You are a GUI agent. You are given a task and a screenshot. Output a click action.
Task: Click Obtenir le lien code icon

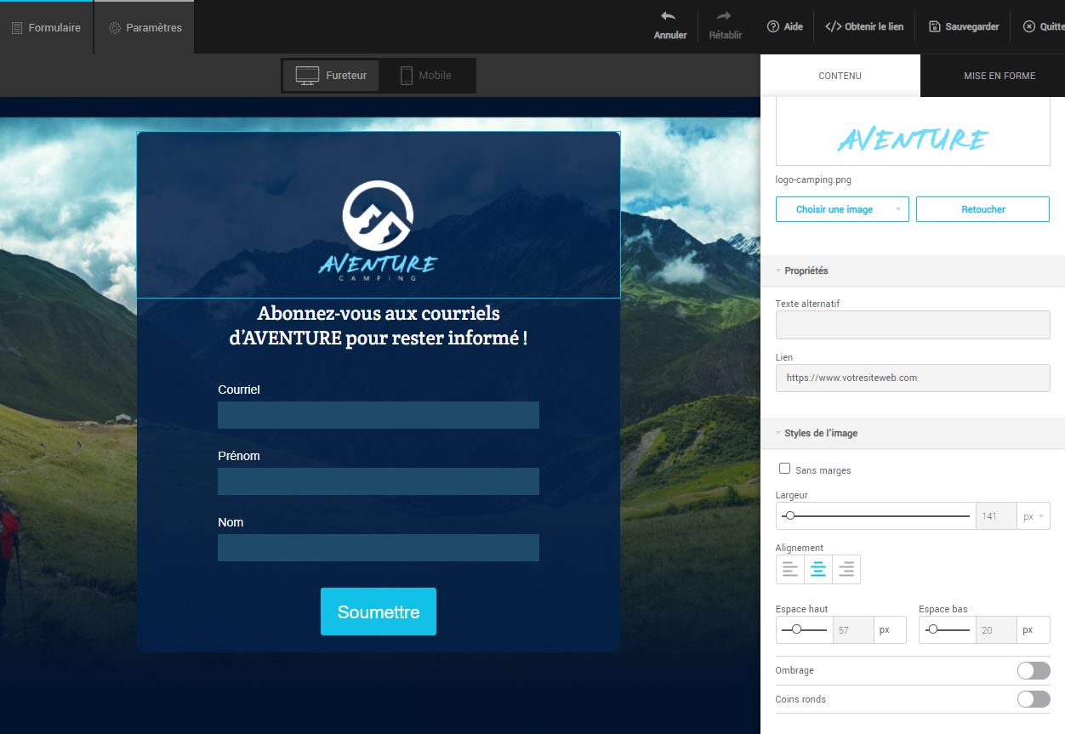(833, 26)
